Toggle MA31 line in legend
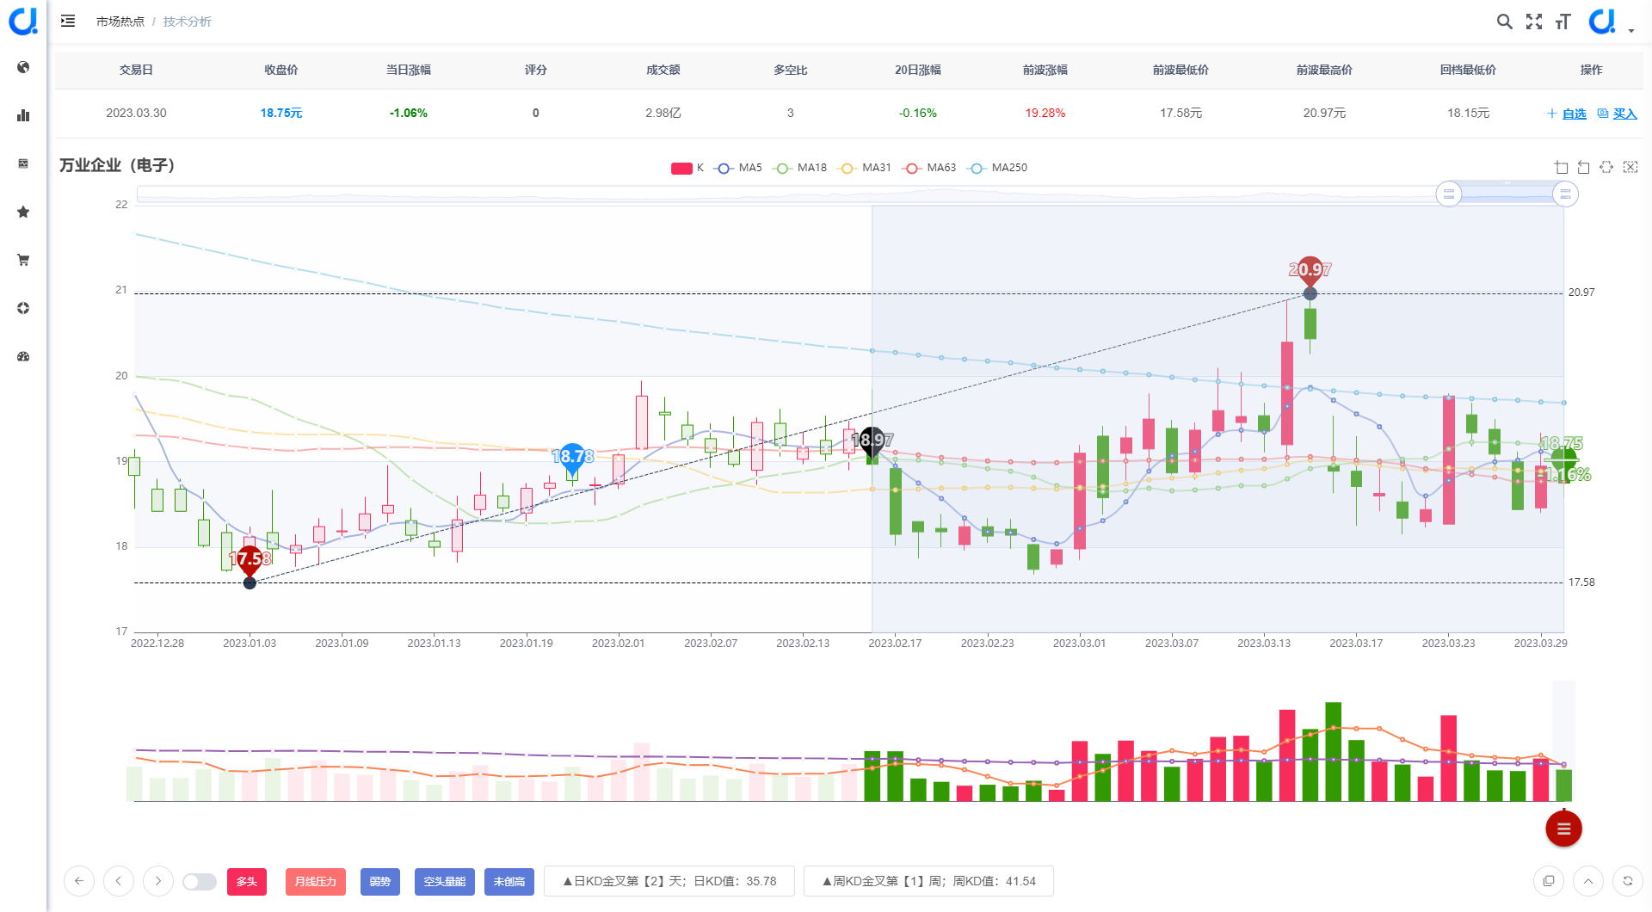This screenshot has width=1652, height=912. point(865,168)
